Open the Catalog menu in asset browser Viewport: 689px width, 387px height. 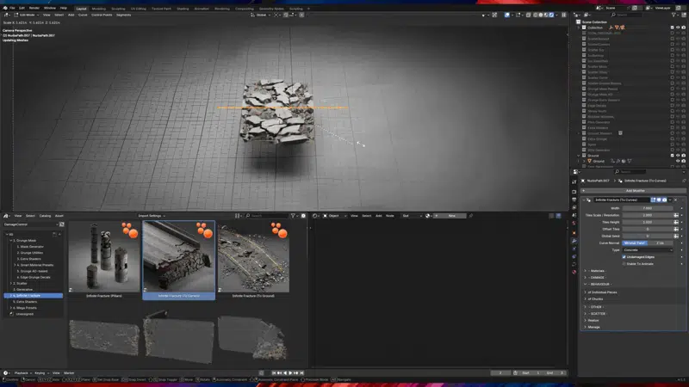click(x=46, y=216)
